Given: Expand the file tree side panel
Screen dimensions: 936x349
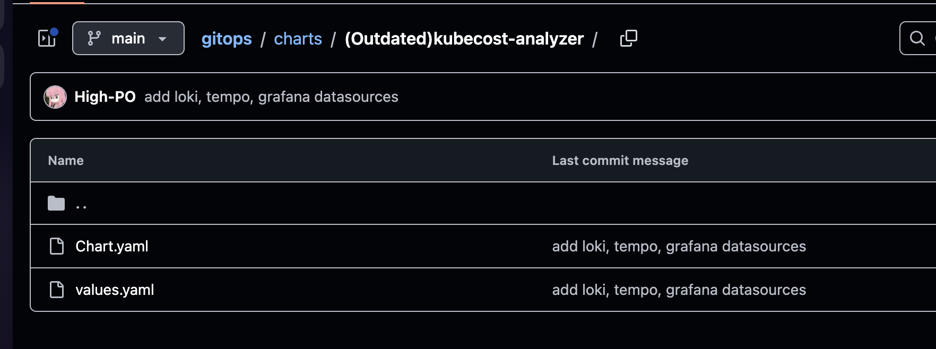Looking at the screenshot, I should click(47, 38).
